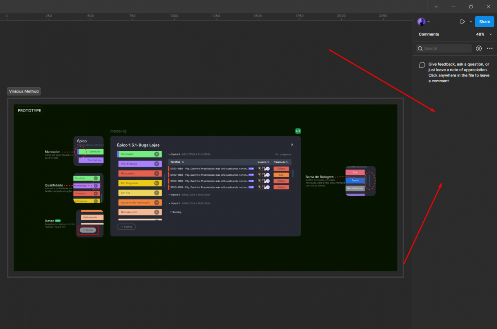Open the comments more options ellipsis
The height and width of the screenshot is (329, 497).
click(x=490, y=48)
